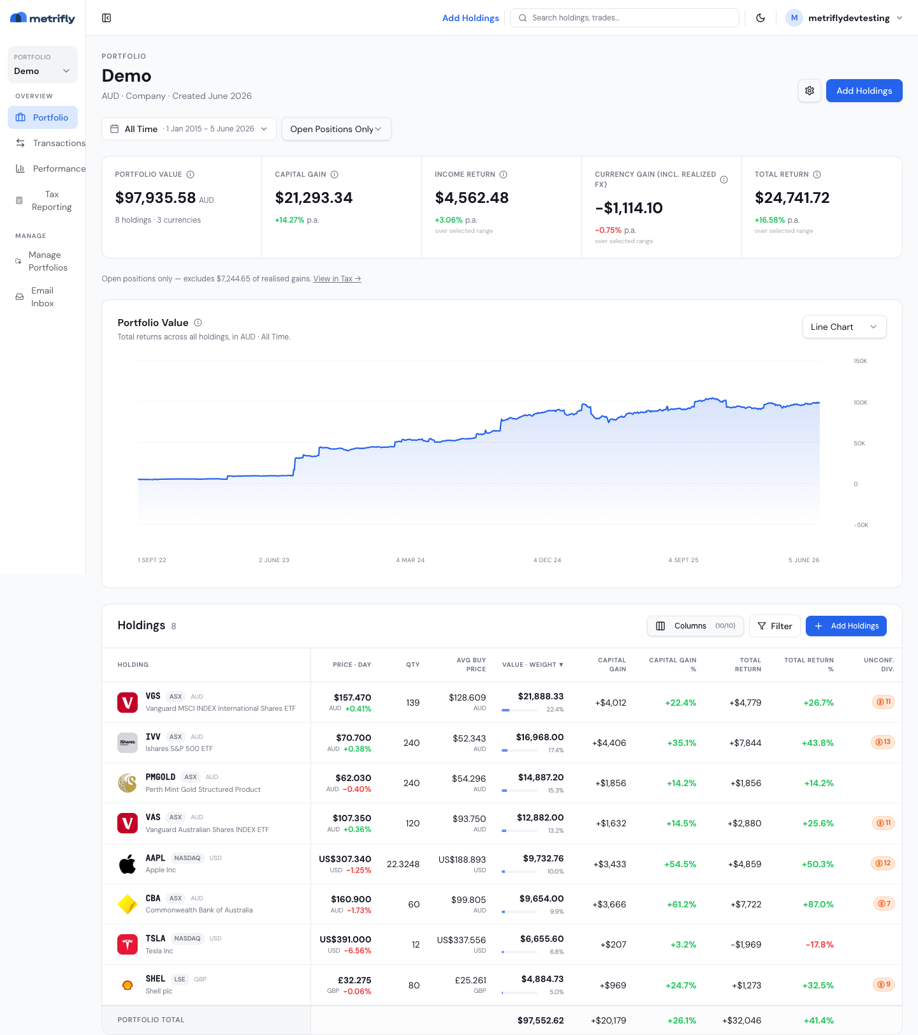Click Vanguard MSCI INDEX International Shares ETF
Viewport: 918px width, 1035px height.
tap(221, 708)
